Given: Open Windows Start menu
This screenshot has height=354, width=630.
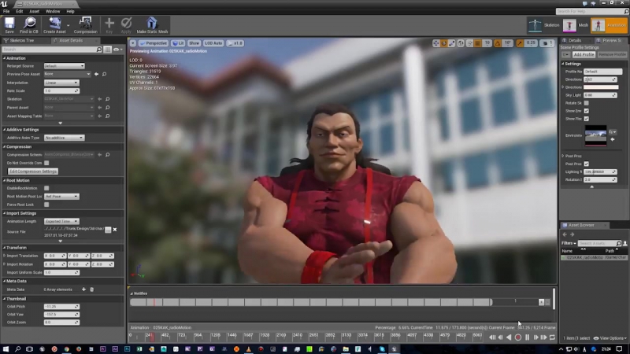Looking at the screenshot, I should [x=6, y=349].
